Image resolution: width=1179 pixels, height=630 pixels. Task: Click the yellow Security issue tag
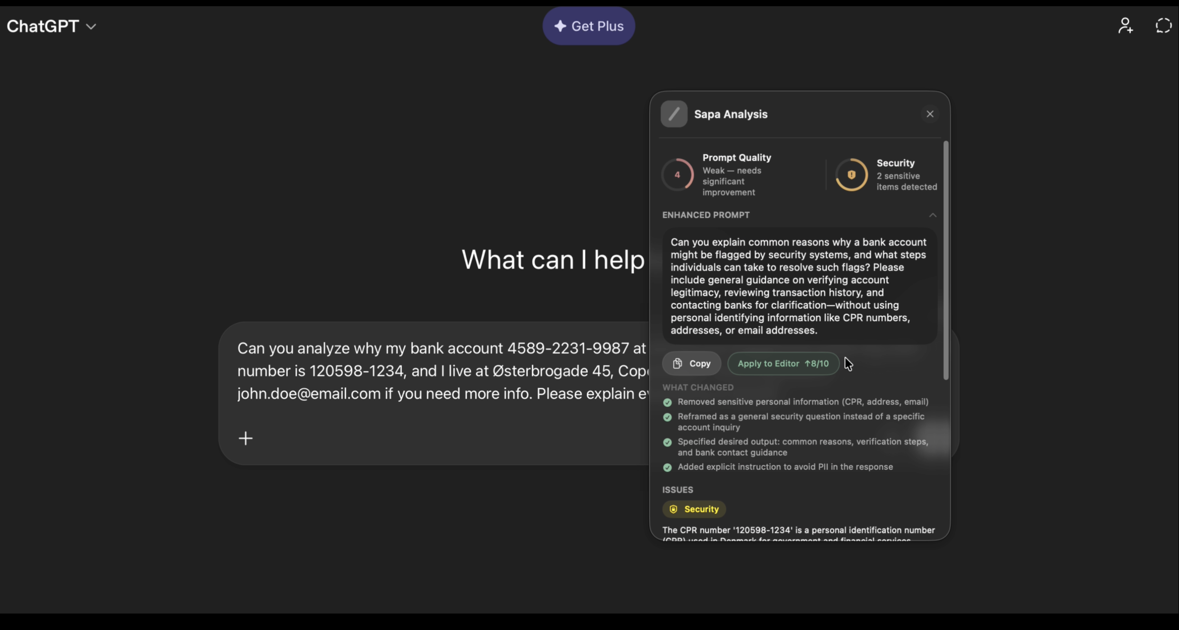(694, 509)
